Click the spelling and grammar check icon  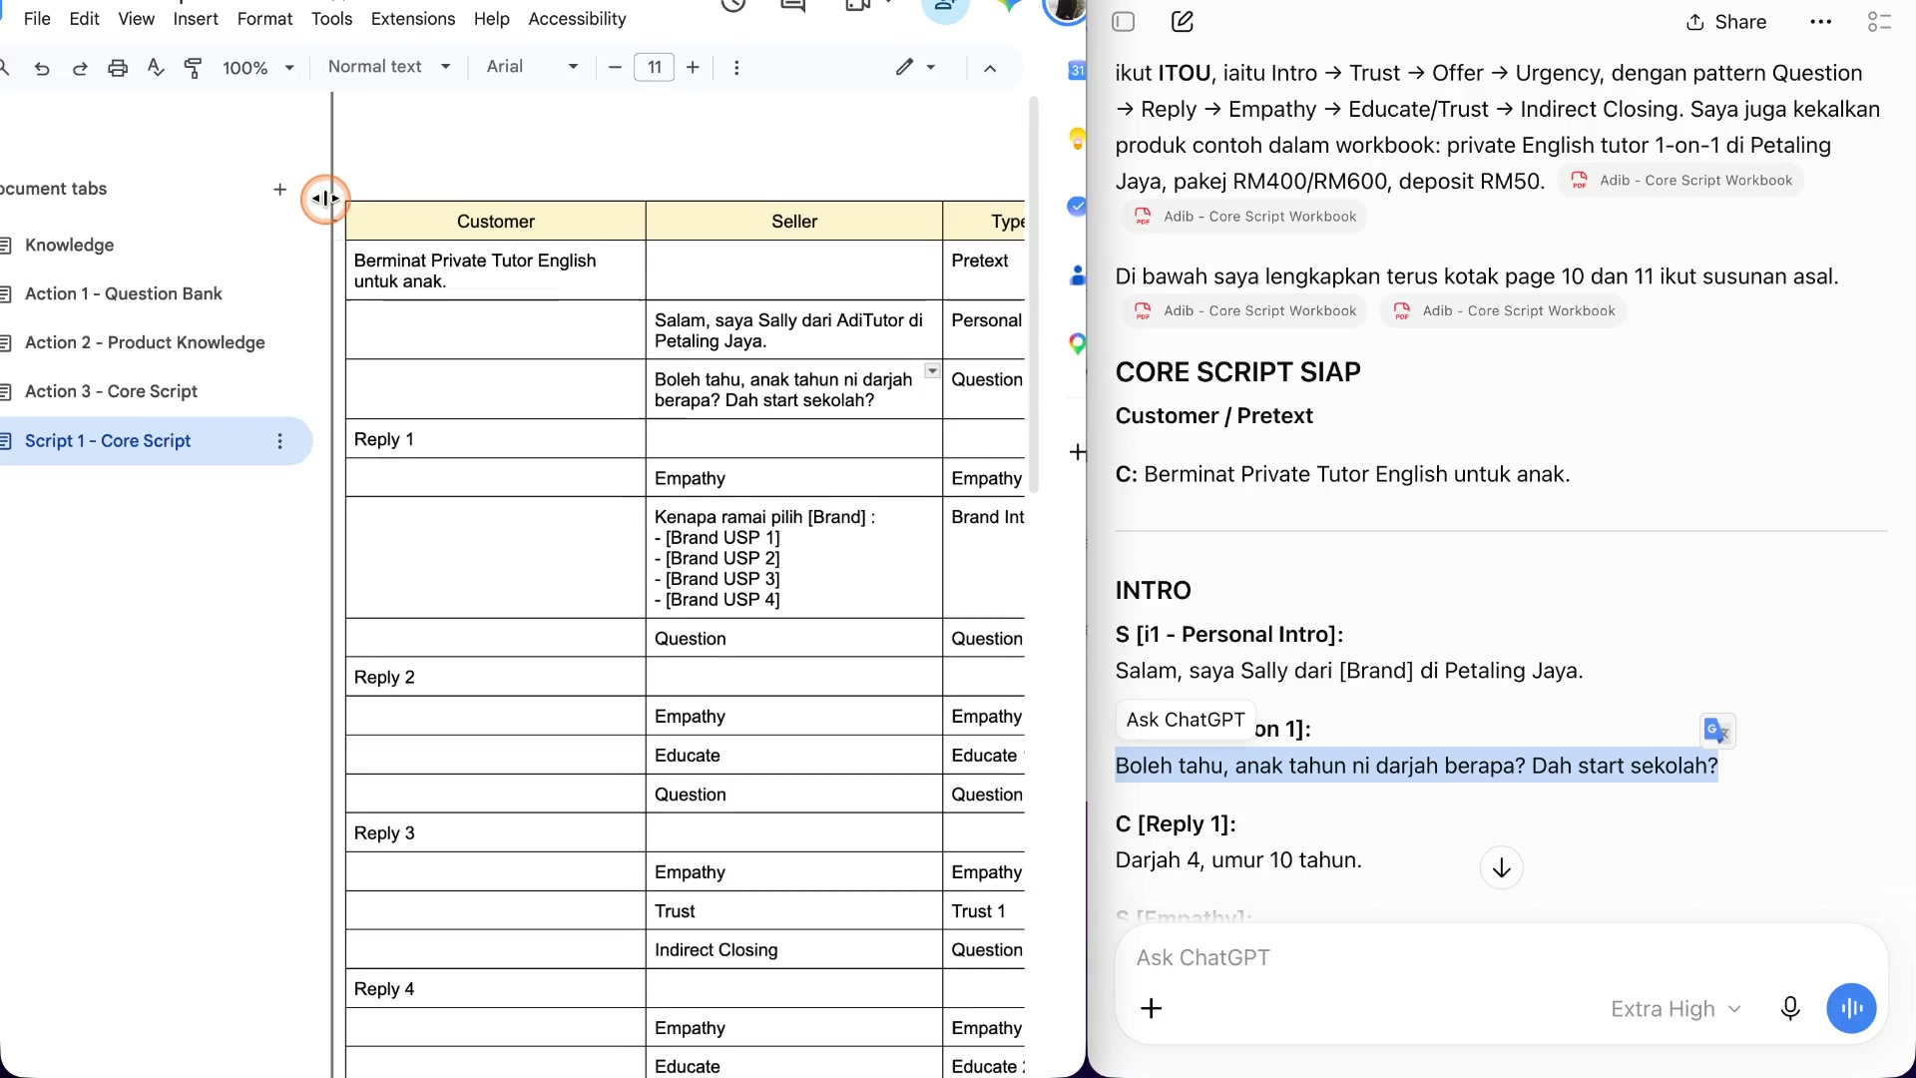(x=155, y=68)
